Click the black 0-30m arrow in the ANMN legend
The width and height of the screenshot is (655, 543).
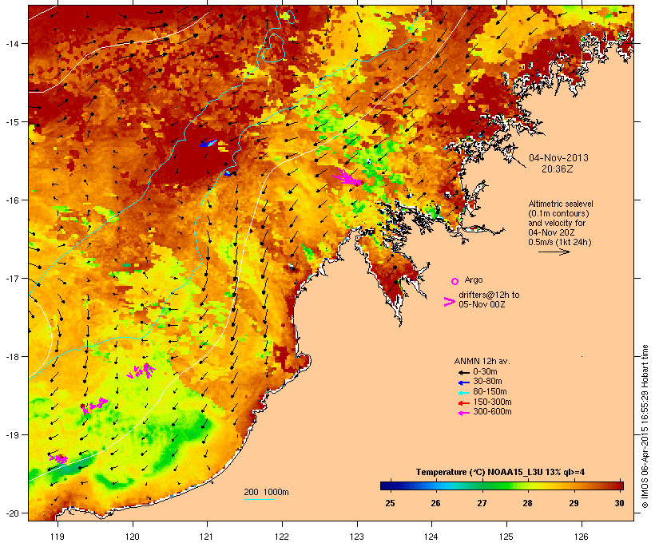(x=463, y=372)
